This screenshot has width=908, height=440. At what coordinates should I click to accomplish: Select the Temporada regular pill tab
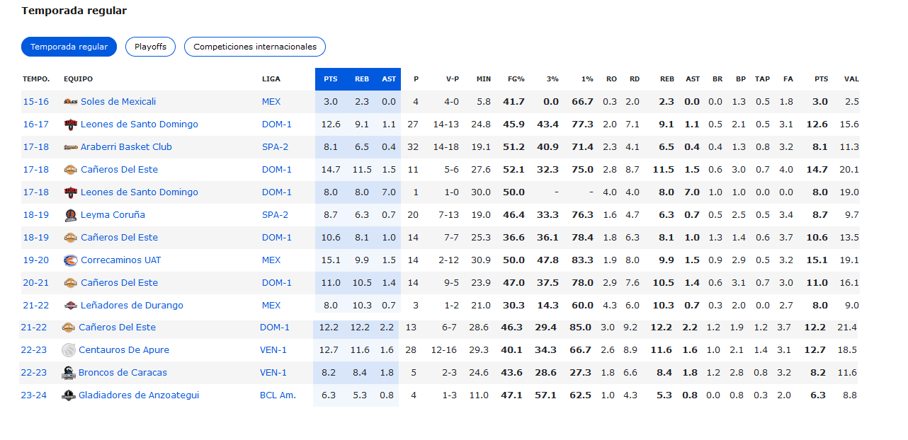(69, 47)
